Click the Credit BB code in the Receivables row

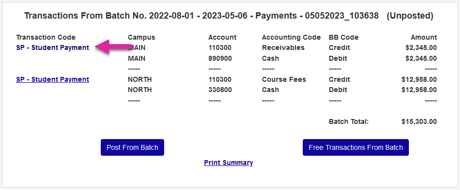[340, 47]
